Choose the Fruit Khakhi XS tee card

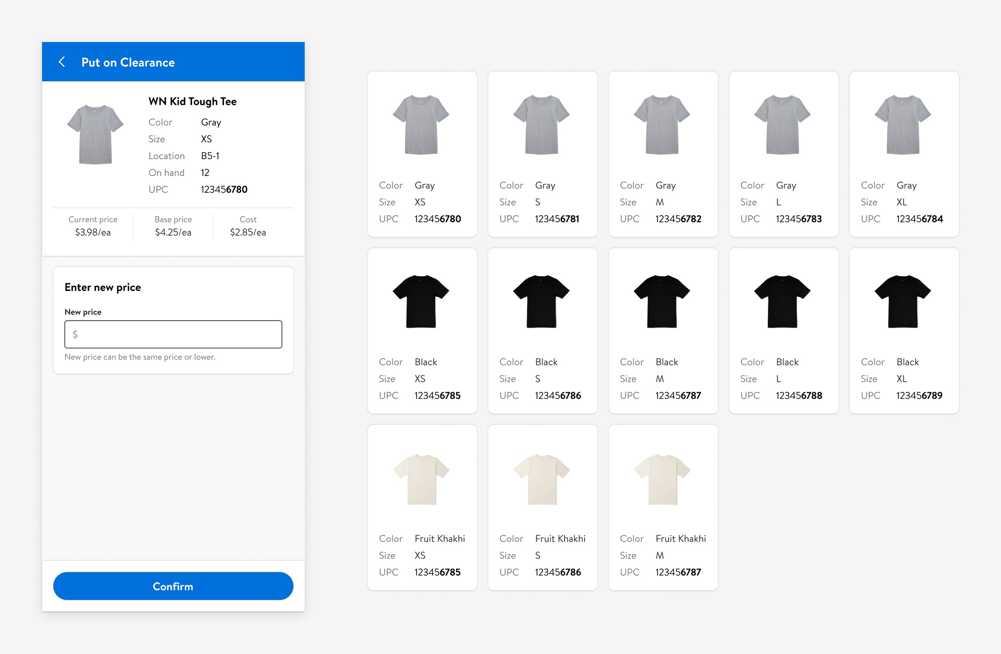[422, 508]
